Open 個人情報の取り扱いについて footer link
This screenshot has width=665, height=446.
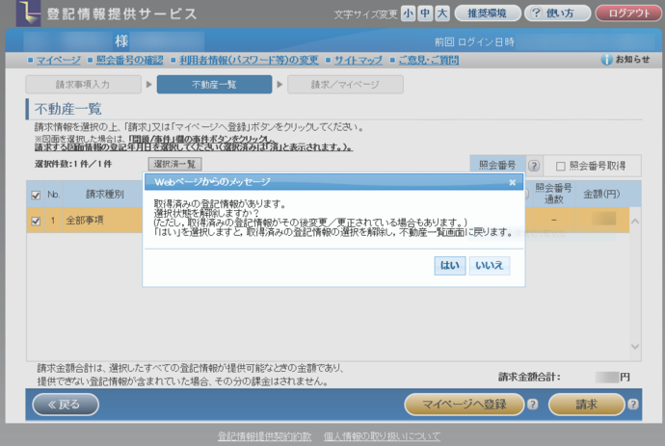(x=382, y=436)
